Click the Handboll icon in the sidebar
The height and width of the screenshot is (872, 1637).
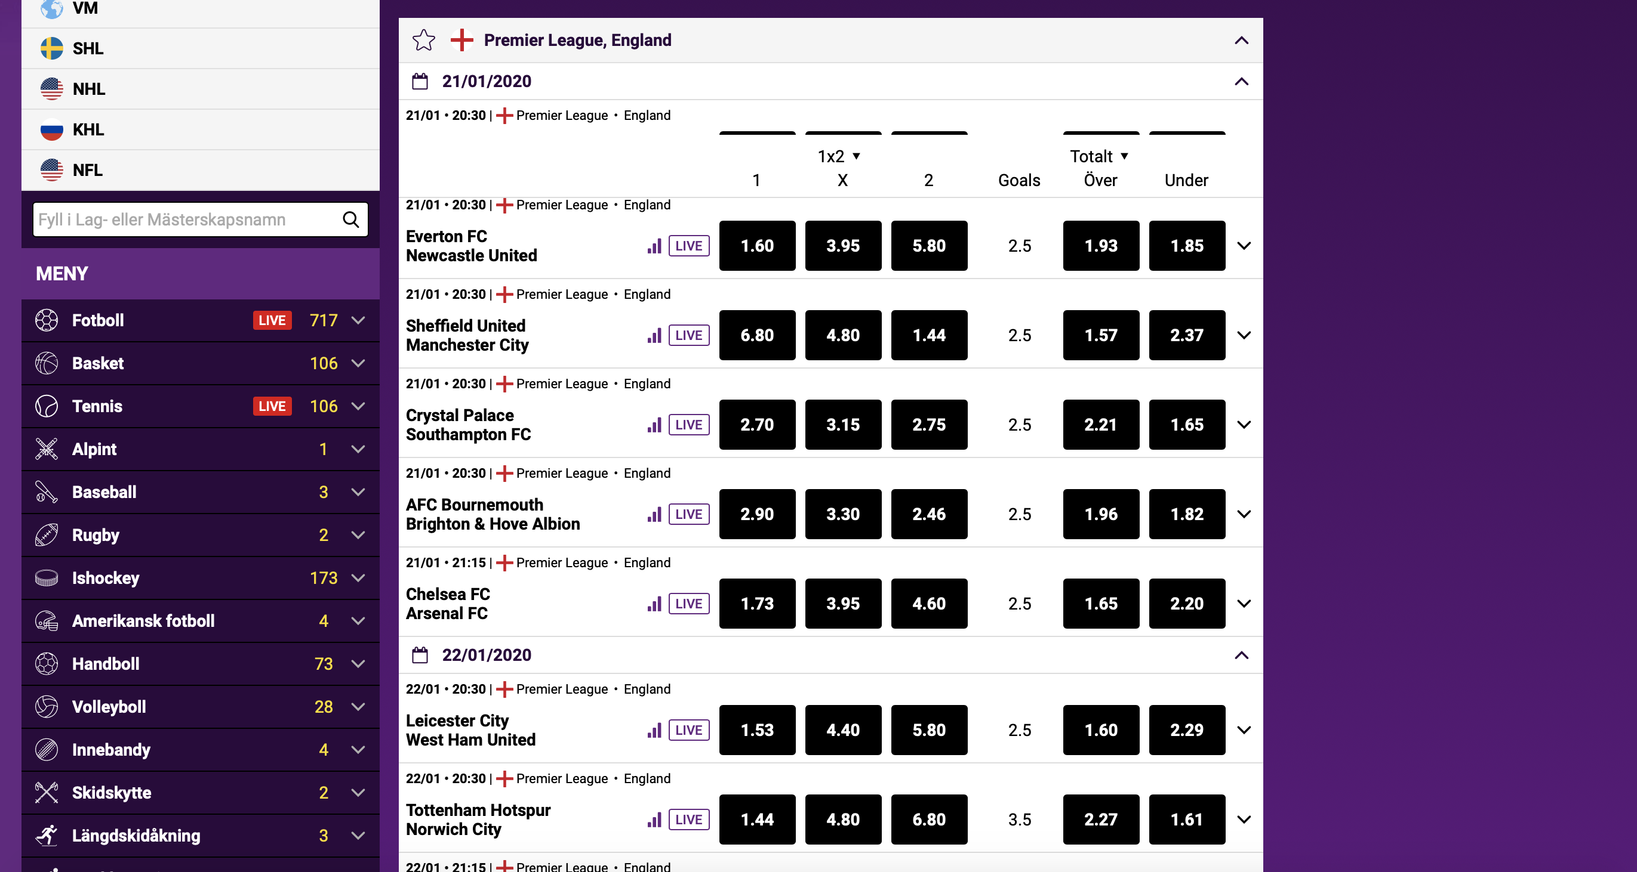[47, 664]
